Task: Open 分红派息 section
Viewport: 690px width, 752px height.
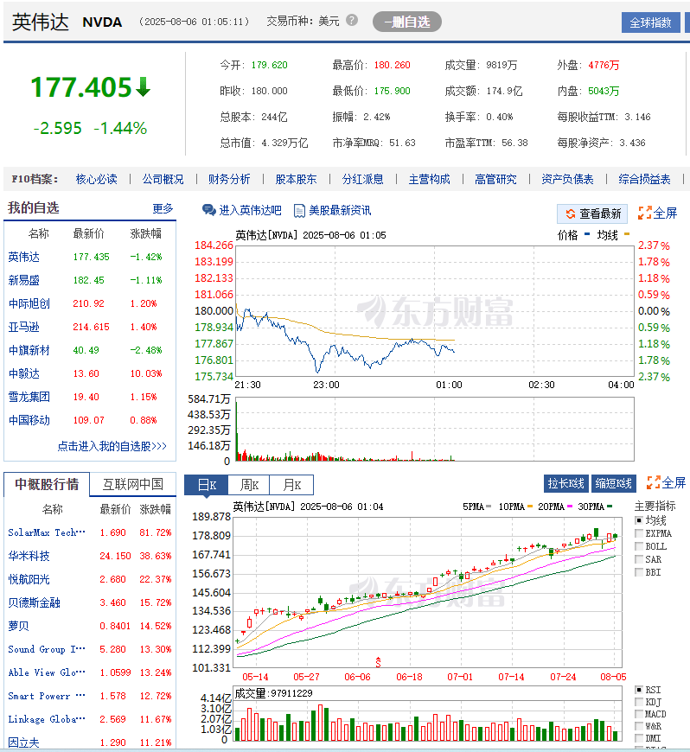Action: 363,180
